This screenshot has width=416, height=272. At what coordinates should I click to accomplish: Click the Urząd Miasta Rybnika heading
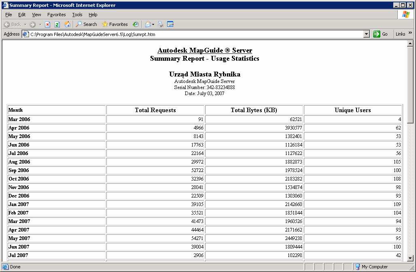[x=204, y=74]
